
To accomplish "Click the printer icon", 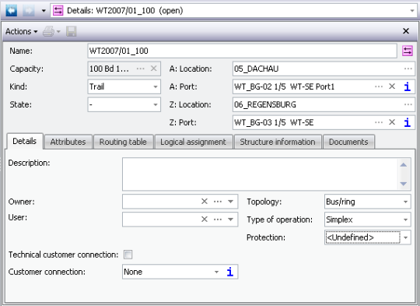I will click(x=48, y=31).
